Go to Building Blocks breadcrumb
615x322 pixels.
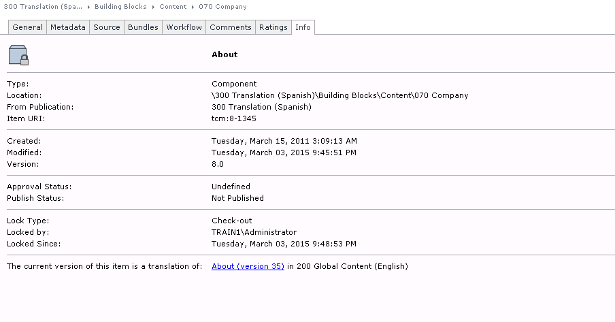point(121,7)
